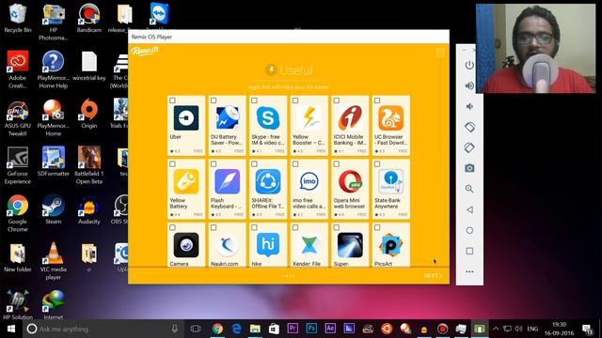
Task: Click the PicsArt app icon
Action: 391,245
